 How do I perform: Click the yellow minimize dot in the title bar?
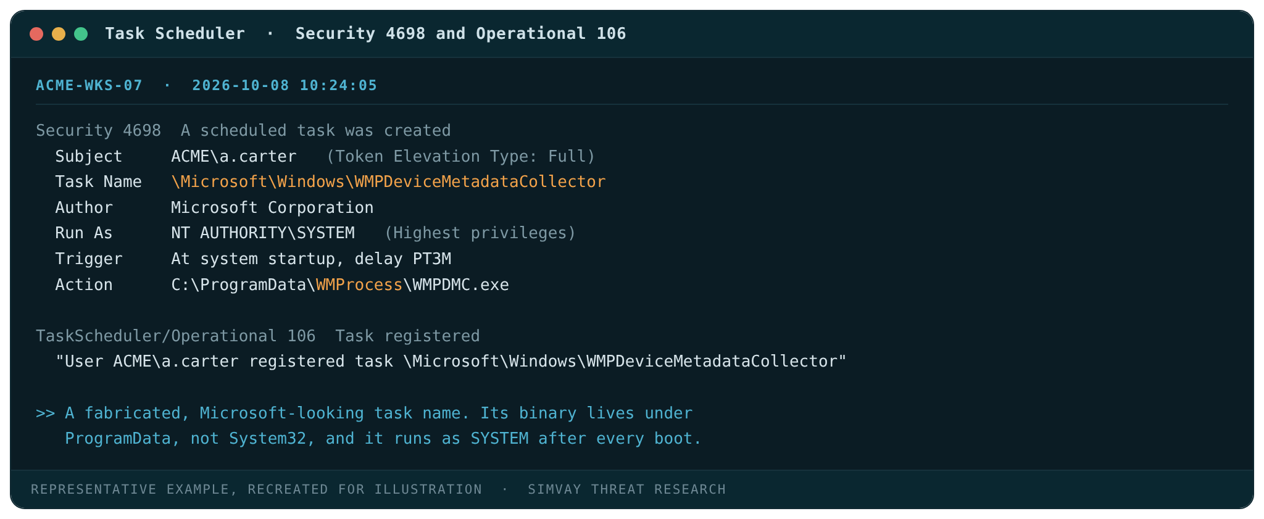pos(59,34)
